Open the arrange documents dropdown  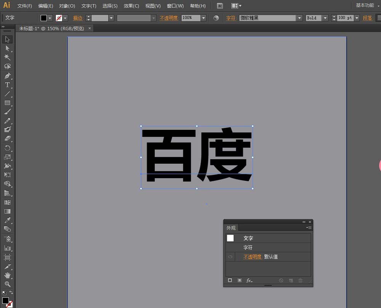pos(236,6)
